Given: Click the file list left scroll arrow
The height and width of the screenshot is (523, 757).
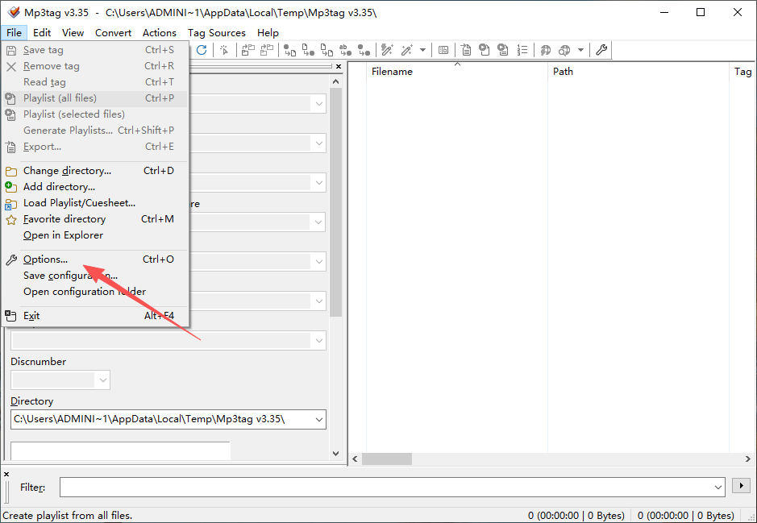Looking at the screenshot, I should click(x=355, y=459).
